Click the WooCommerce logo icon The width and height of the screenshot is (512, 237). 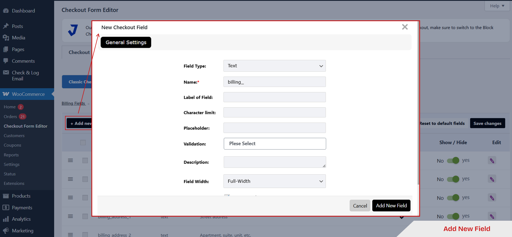click(6, 94)
